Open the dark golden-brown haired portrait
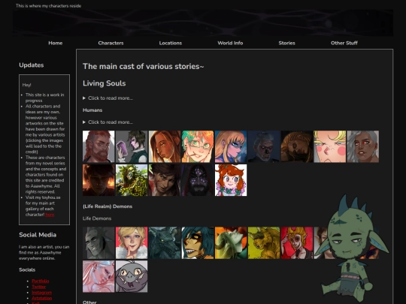This screenshot has height=304, width=406. click(297, 146)
